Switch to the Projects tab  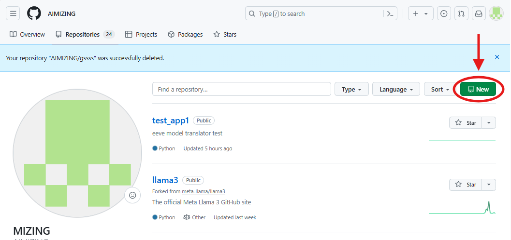[x=141, y=34]
